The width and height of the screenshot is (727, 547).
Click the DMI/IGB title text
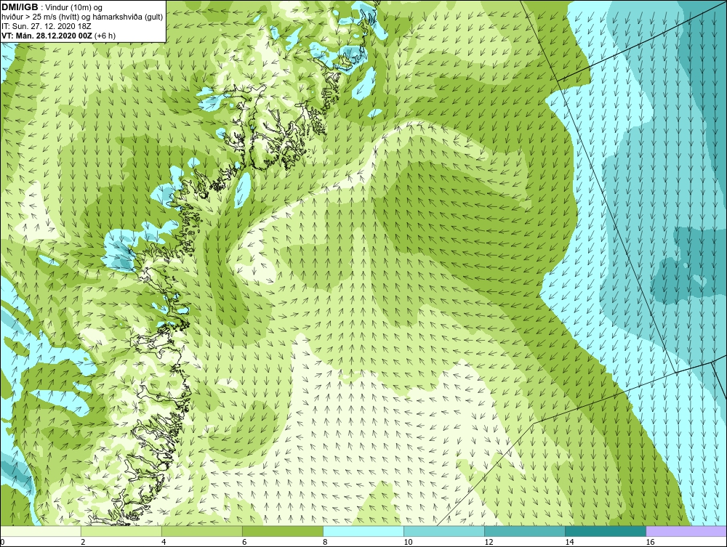tap(20, 7)
